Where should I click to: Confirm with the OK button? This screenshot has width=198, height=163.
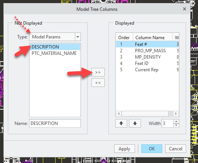tap(152, 149)
